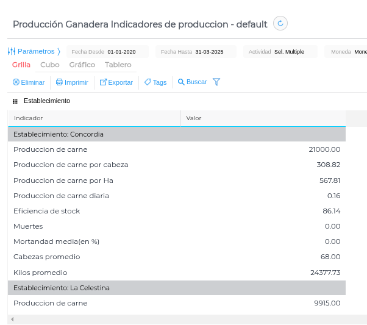This screenshot has width=367, height=325.
Task: Switch to the Gráfico tab
Action: coord(82,65)
